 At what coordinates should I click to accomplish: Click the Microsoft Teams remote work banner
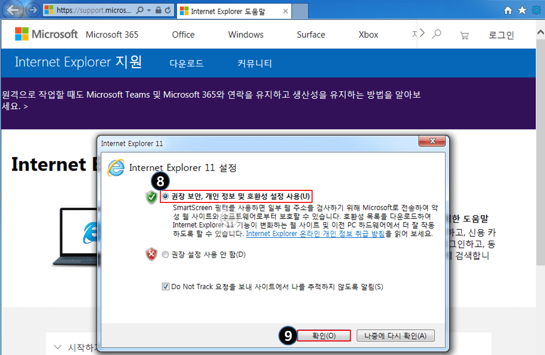[x=211, y=100]
